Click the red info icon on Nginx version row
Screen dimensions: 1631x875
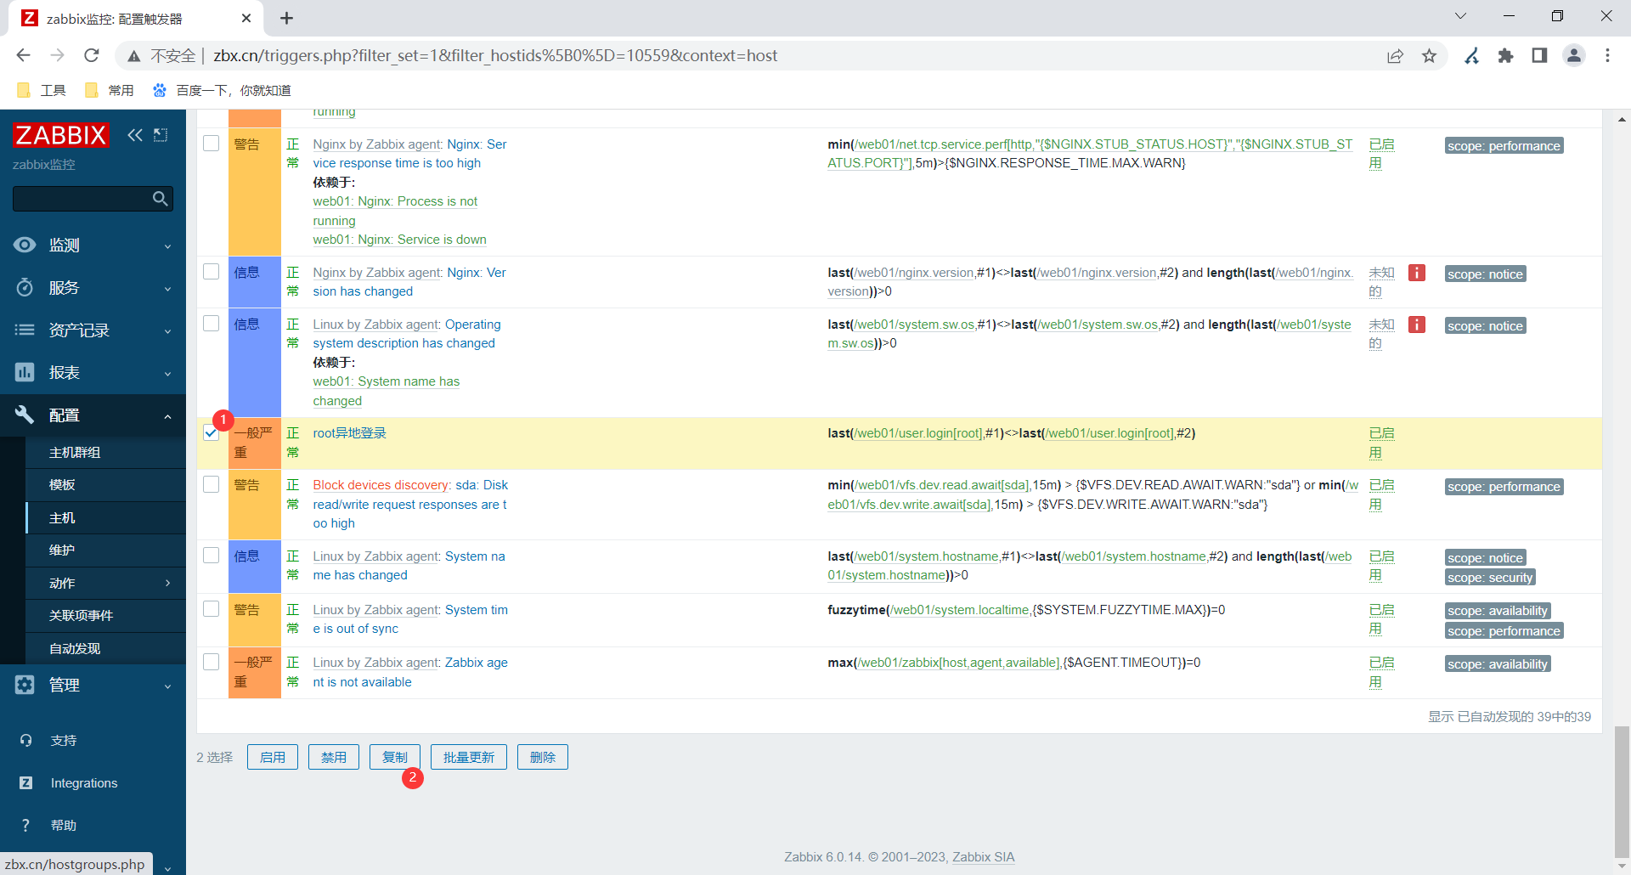(1417, 273)
